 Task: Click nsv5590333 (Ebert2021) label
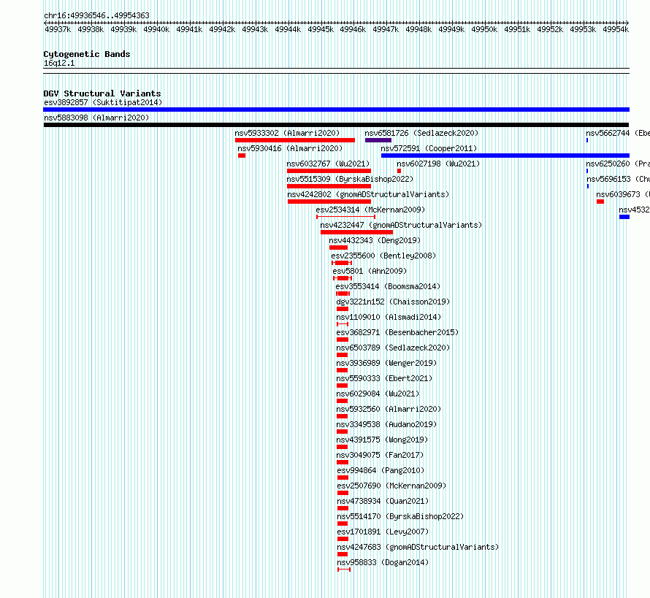click(x=384, y=378)
